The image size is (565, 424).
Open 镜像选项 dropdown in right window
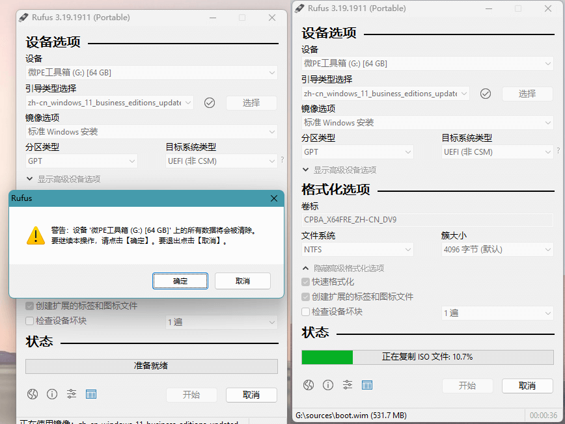[428, 123]
